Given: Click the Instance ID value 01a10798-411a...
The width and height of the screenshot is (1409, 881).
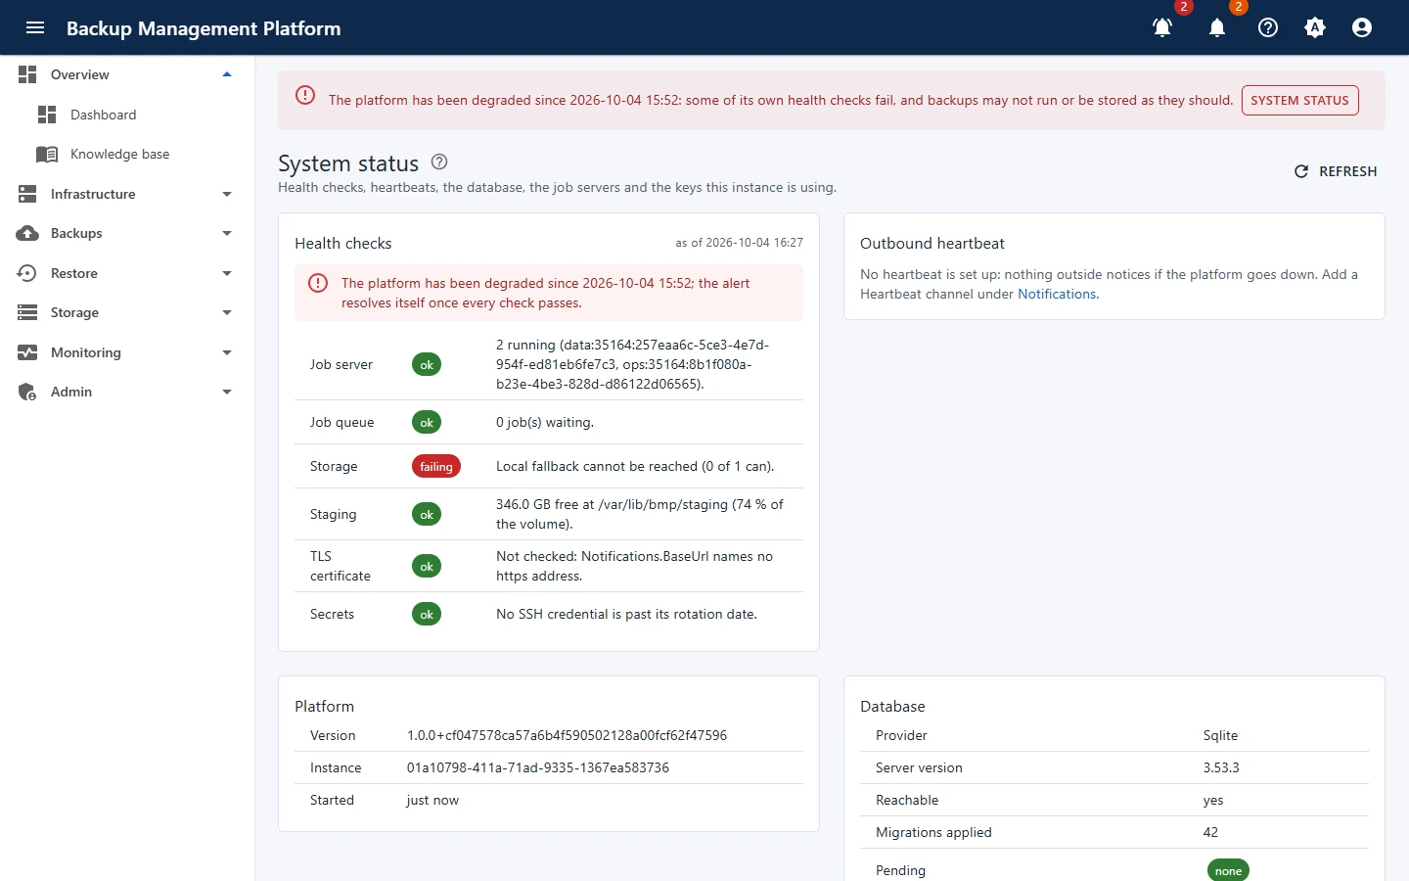Looking at the screenshot, I should [538, 767].
